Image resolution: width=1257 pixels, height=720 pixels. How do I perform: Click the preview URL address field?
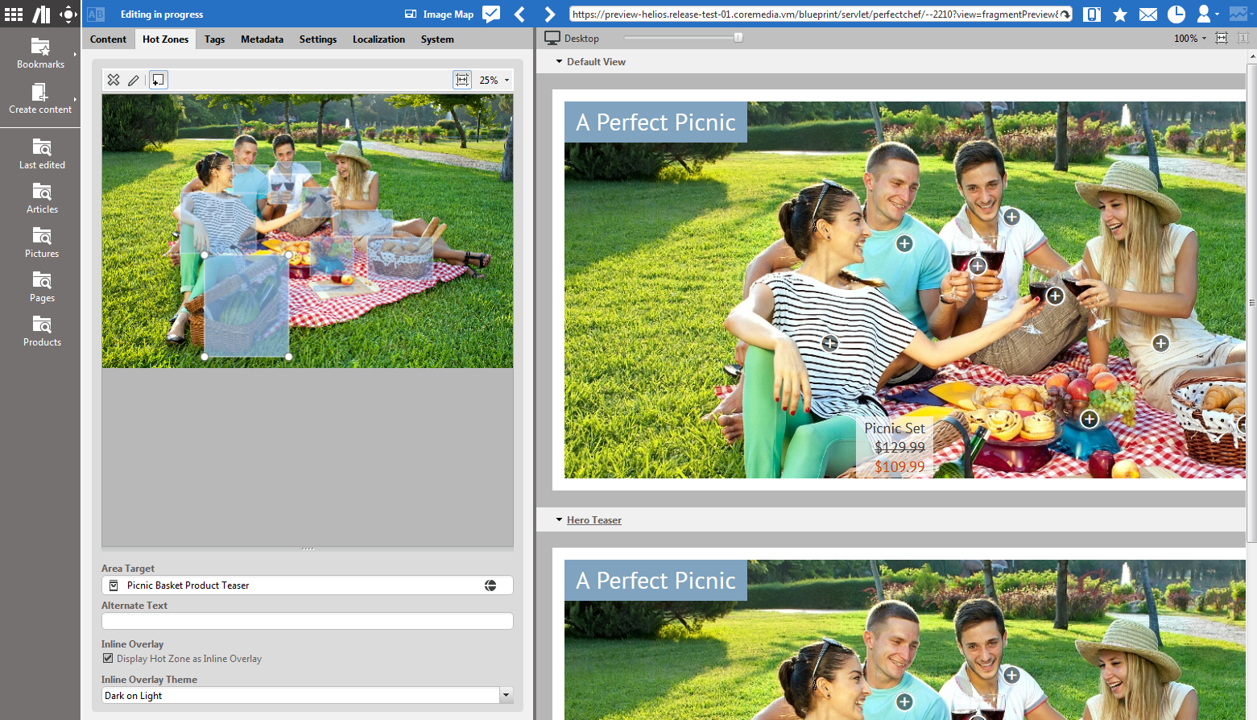tap(815, 14)
